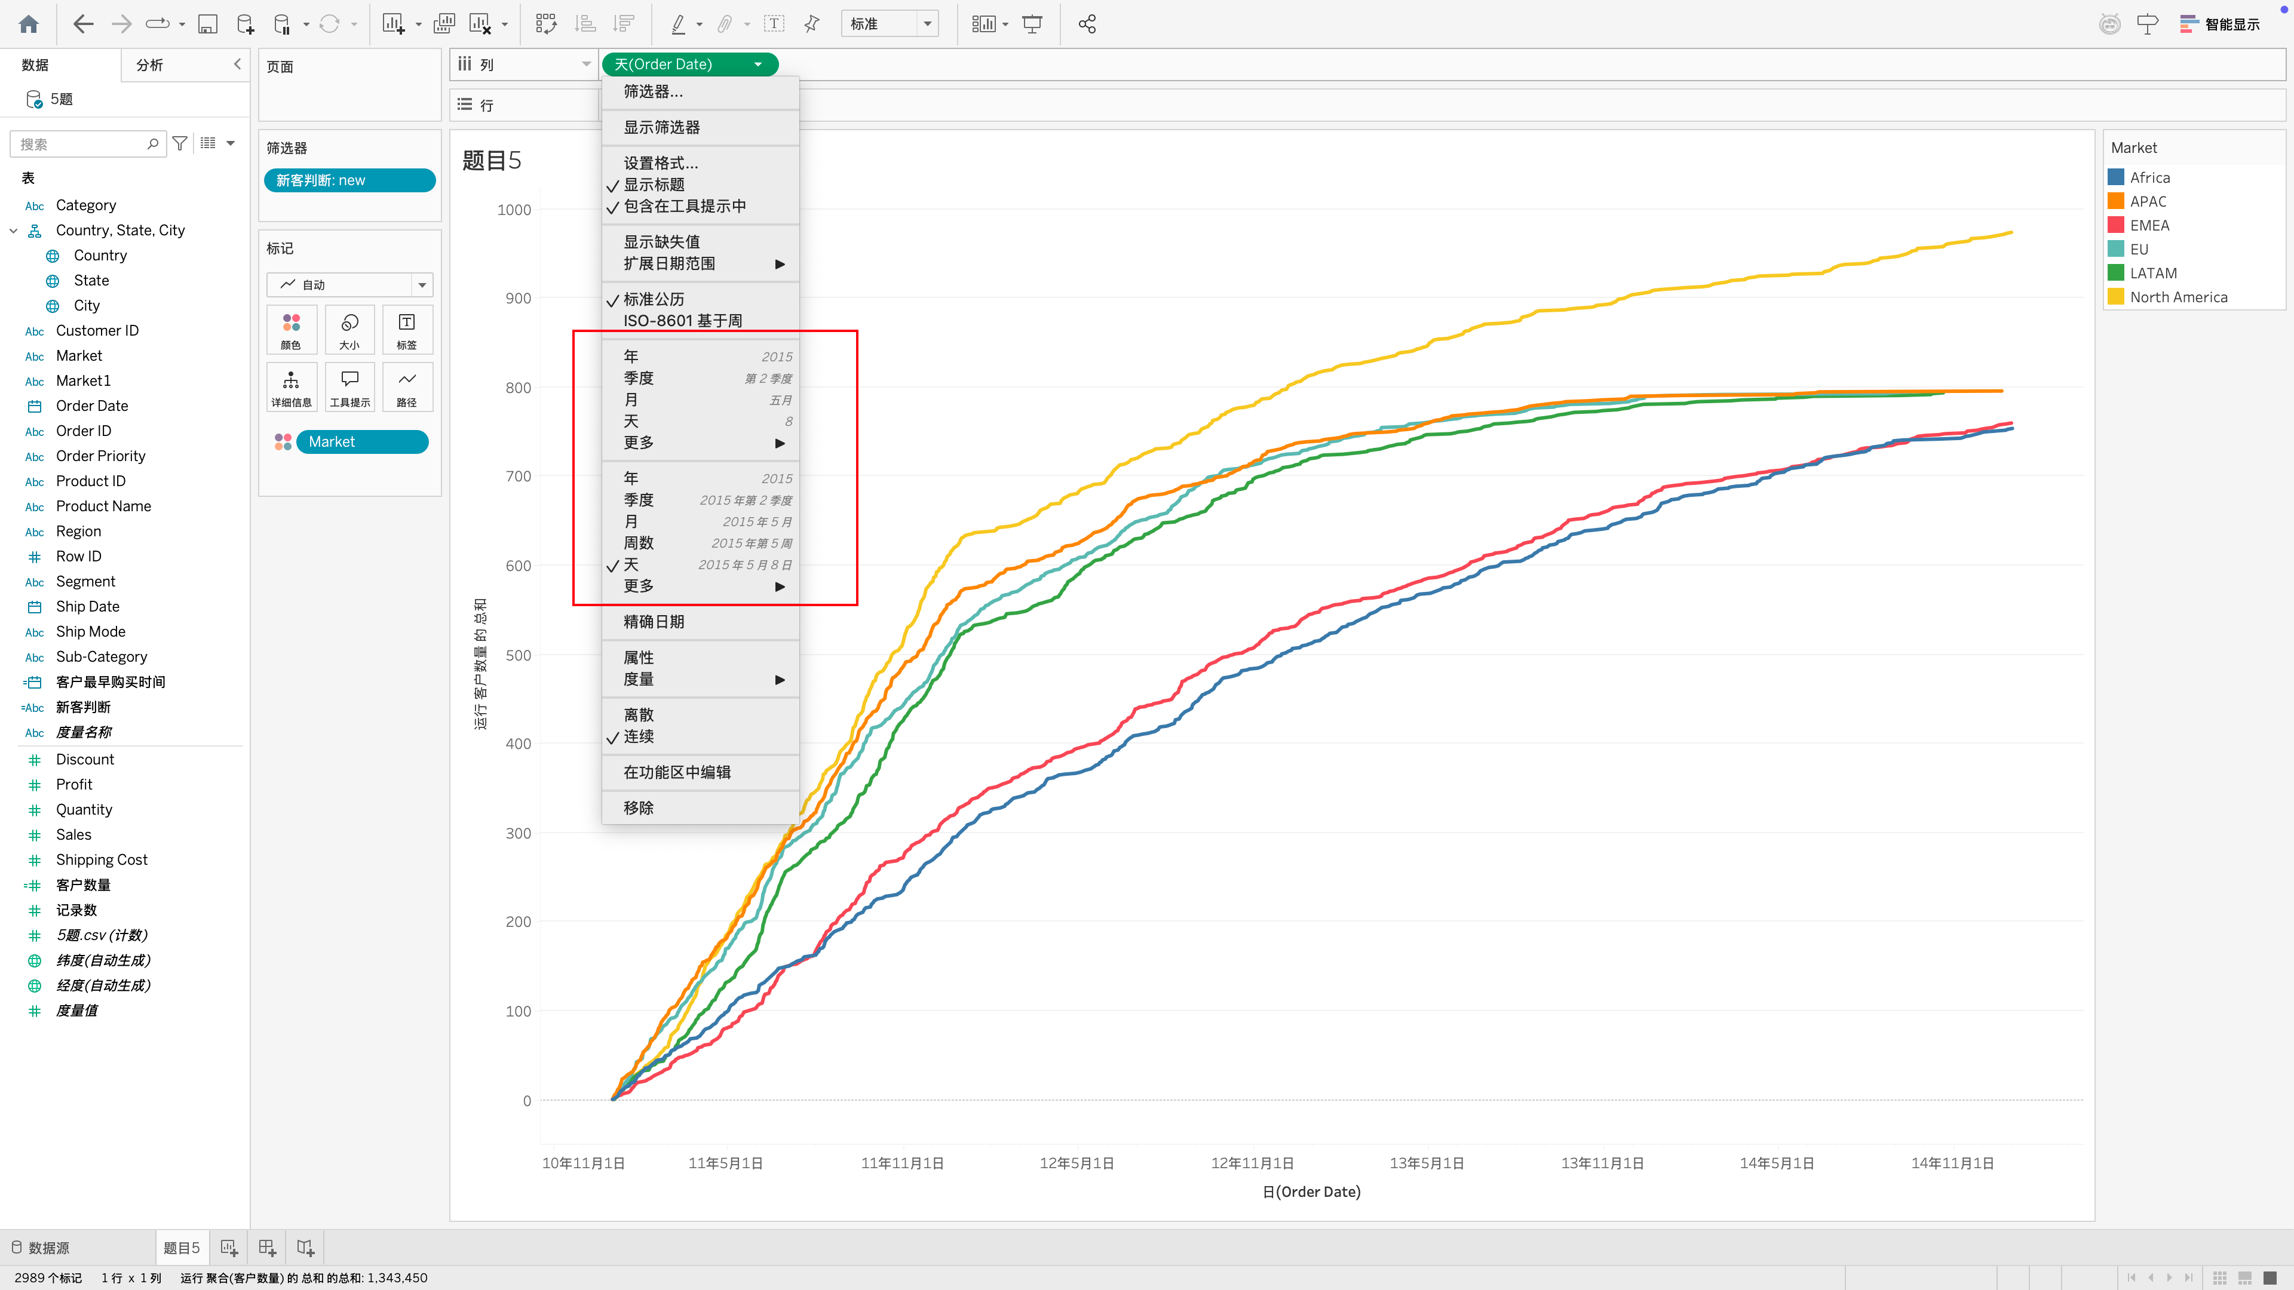Image resolution: width=2294 pixels, height=1290 pixels.
Task: Expand 度量 submenu arrow
Action: click(780, 679)
